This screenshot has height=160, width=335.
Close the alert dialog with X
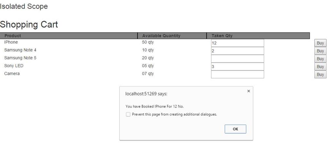click(249, 91)
